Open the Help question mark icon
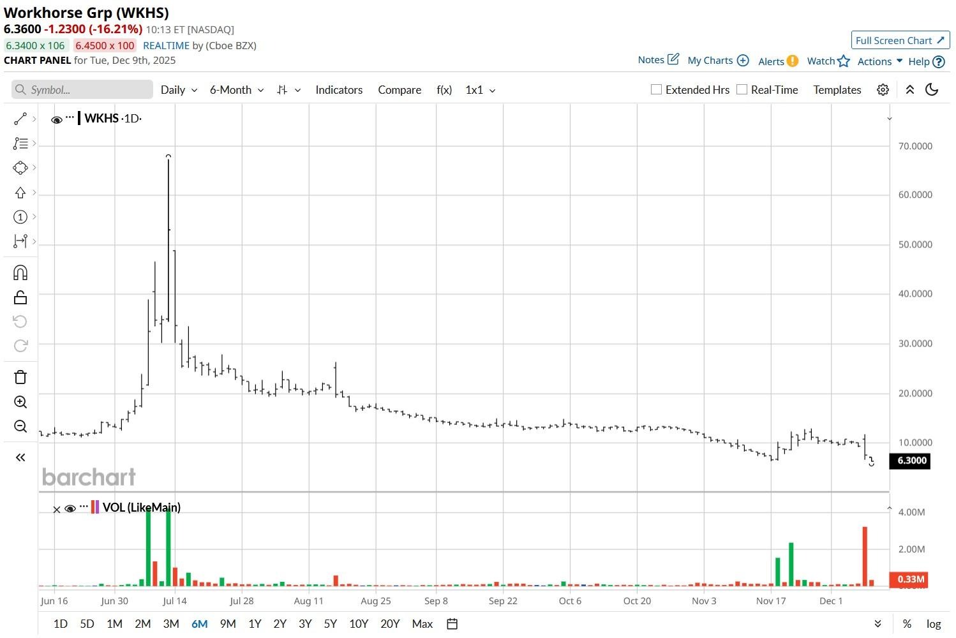956x638 pixels. (939, 62)
